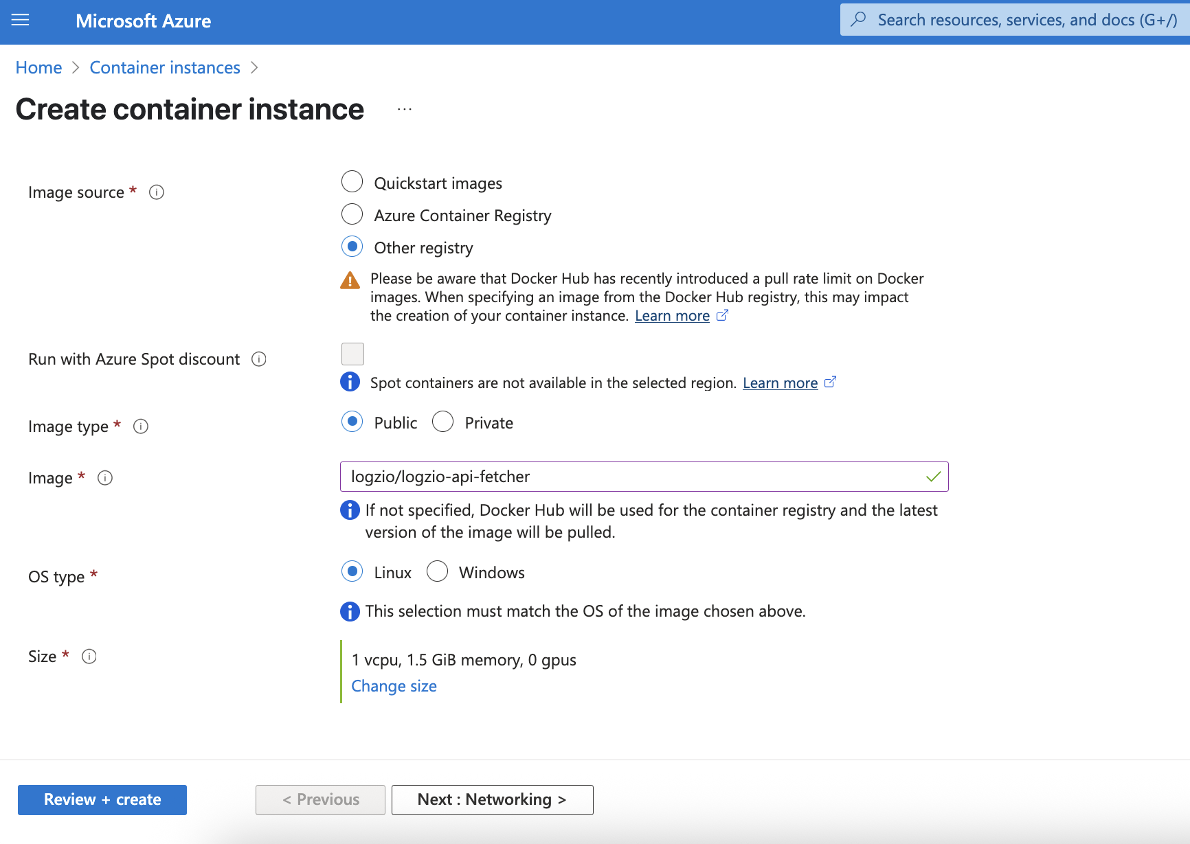This screenshot has width=1190, height=844.
Task: Click the search magnifier icon
Action: [x=858, y=19]
